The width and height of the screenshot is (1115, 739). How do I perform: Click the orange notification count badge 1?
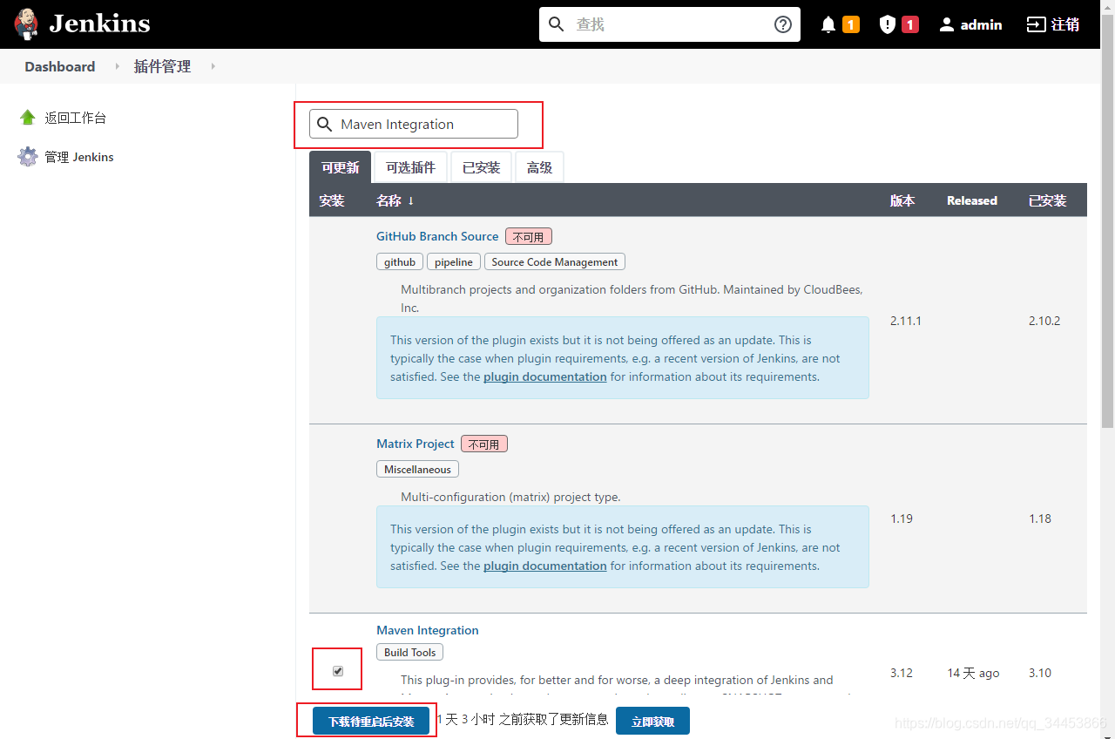pyautogui.click(x=851, y=24)
